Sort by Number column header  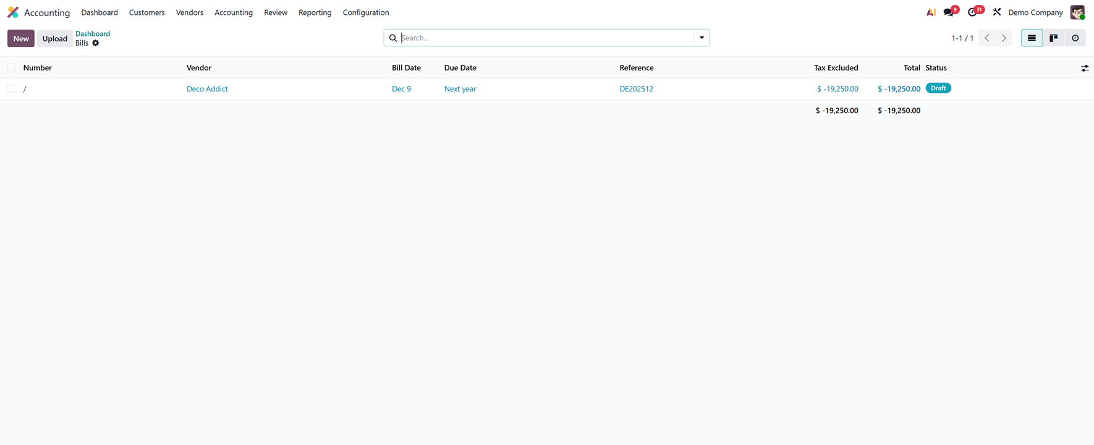coord(38,68)
